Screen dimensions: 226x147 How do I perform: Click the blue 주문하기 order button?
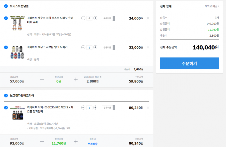pos(189,63)
